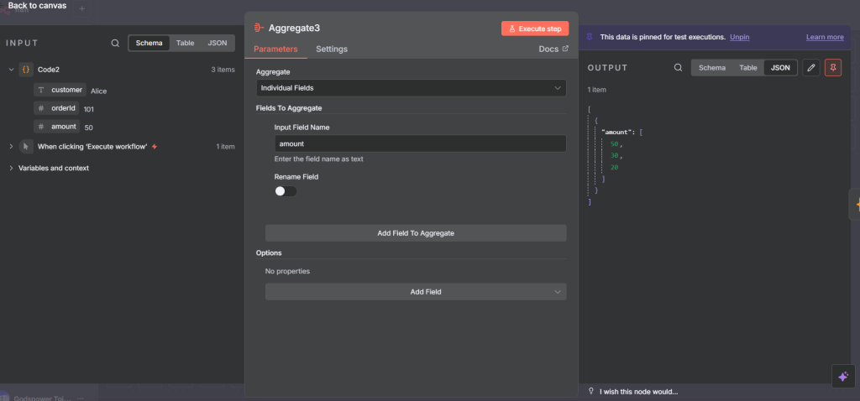Click the Aggregate3 node icon

[x=259, y=28]
